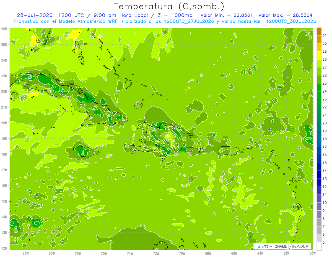Click the color scale label '5'
Screen dimensions: 332x257
[x=324, y=242]
